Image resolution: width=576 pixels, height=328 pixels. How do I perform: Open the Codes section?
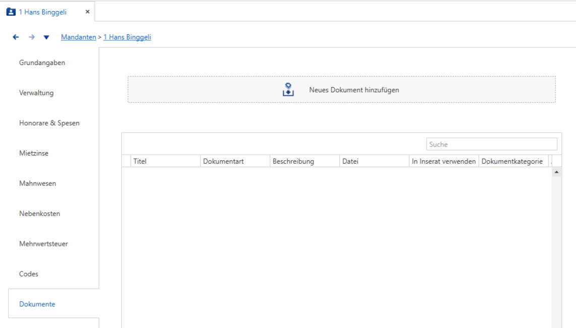click(x=29, y=274)
